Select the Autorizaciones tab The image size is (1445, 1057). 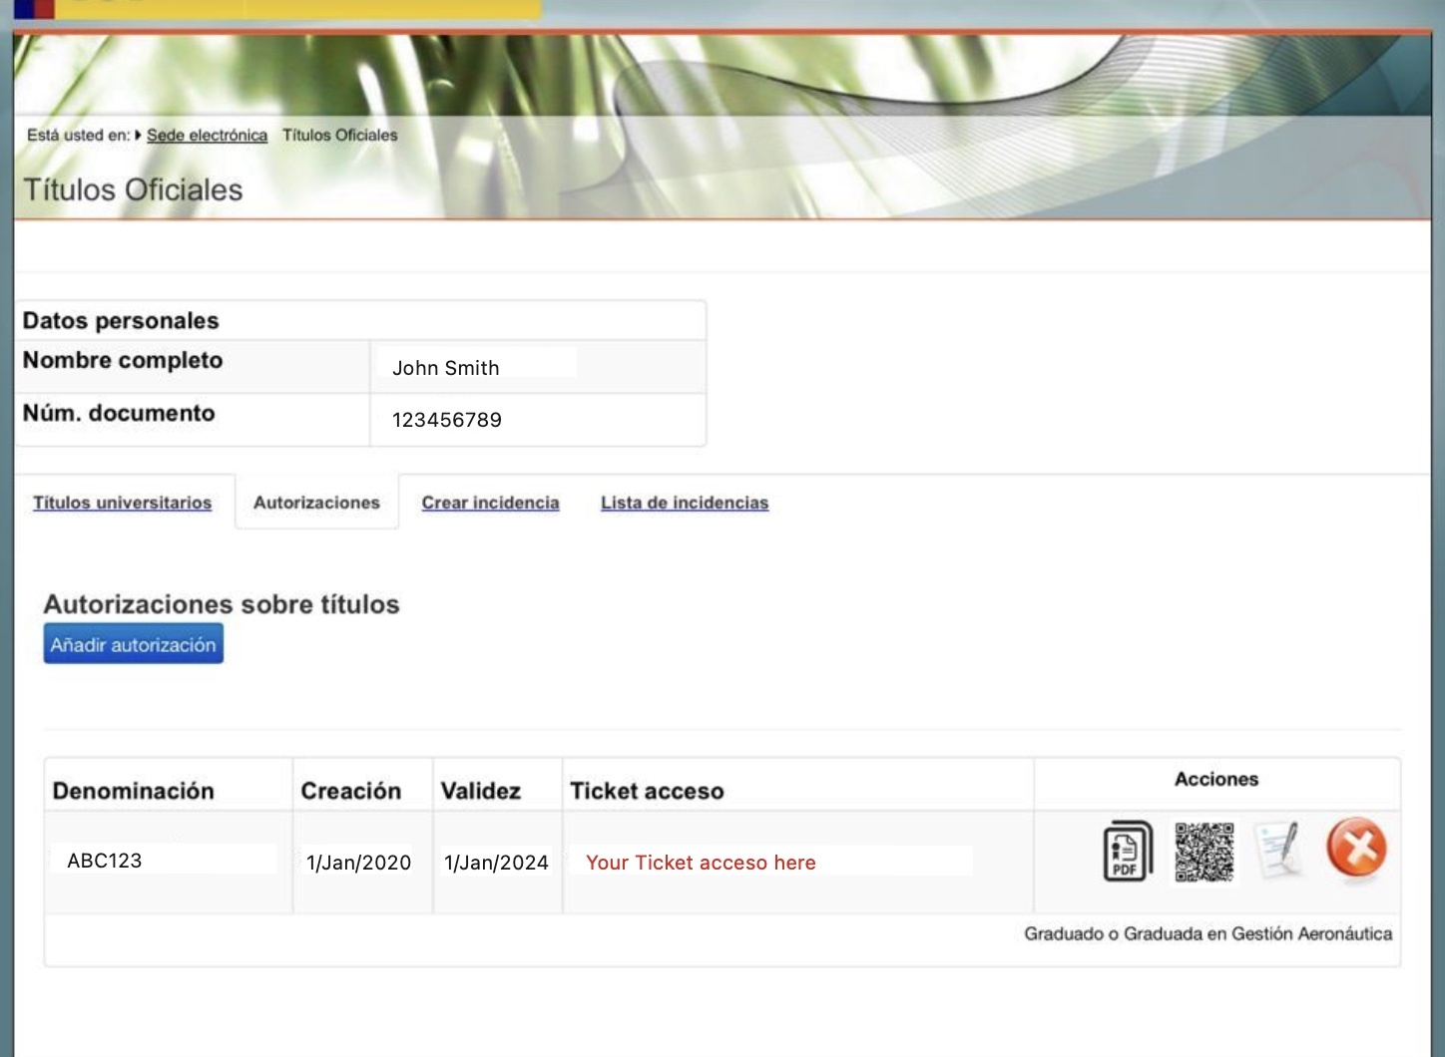pyautogui.click(x=316, y=503)
